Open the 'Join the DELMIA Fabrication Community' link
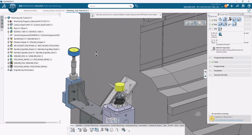252x135 pixels. 229,120
